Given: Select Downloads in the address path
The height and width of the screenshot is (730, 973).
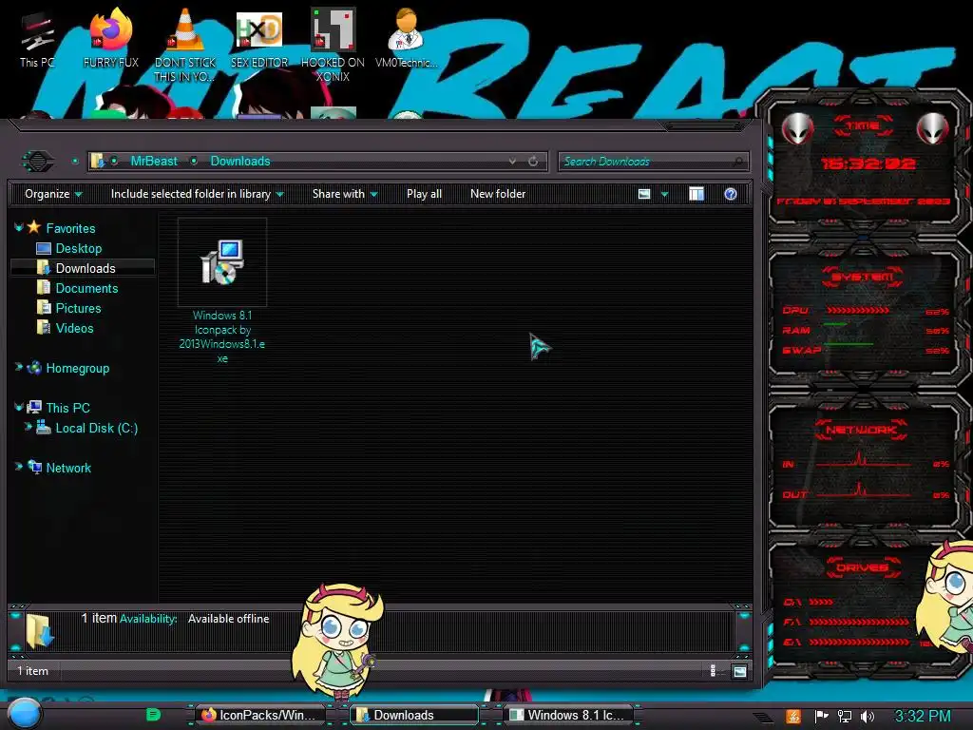Looking at the screenshot, I should coord(240,162).
